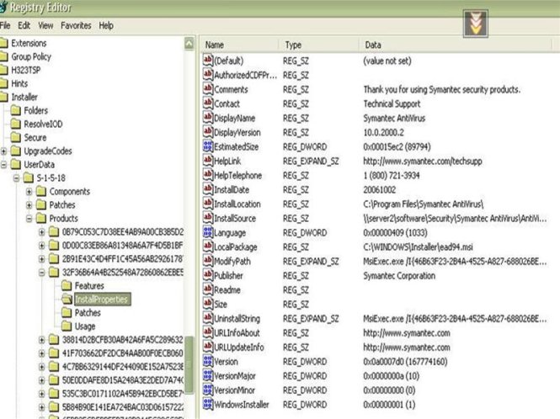Viewport: 560px width, 419px height.
Task: Click the folder icon of Components key
Action: 41,192
